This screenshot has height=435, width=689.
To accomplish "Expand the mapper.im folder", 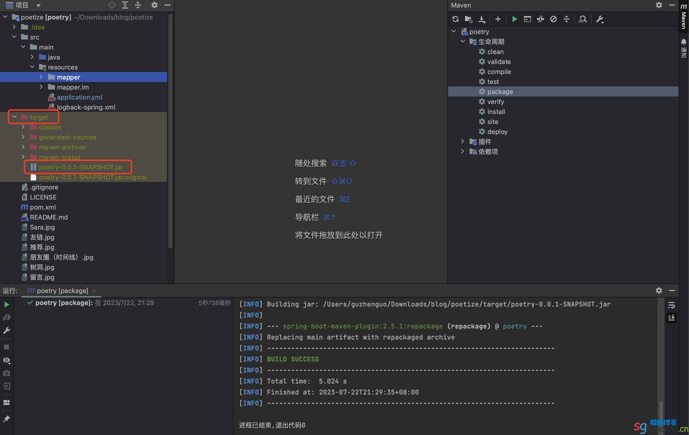I will click(41, 87).
